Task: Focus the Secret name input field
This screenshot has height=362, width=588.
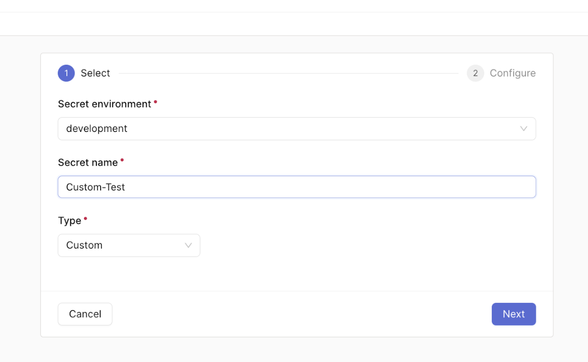Action: [296, 187]
